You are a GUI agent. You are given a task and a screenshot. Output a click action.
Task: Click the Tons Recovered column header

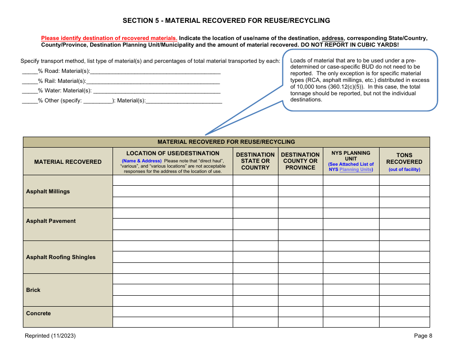click(x=404, y=160)
